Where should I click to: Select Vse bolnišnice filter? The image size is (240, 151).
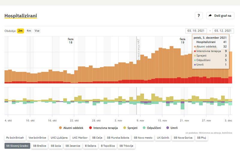tap(37, 138)
